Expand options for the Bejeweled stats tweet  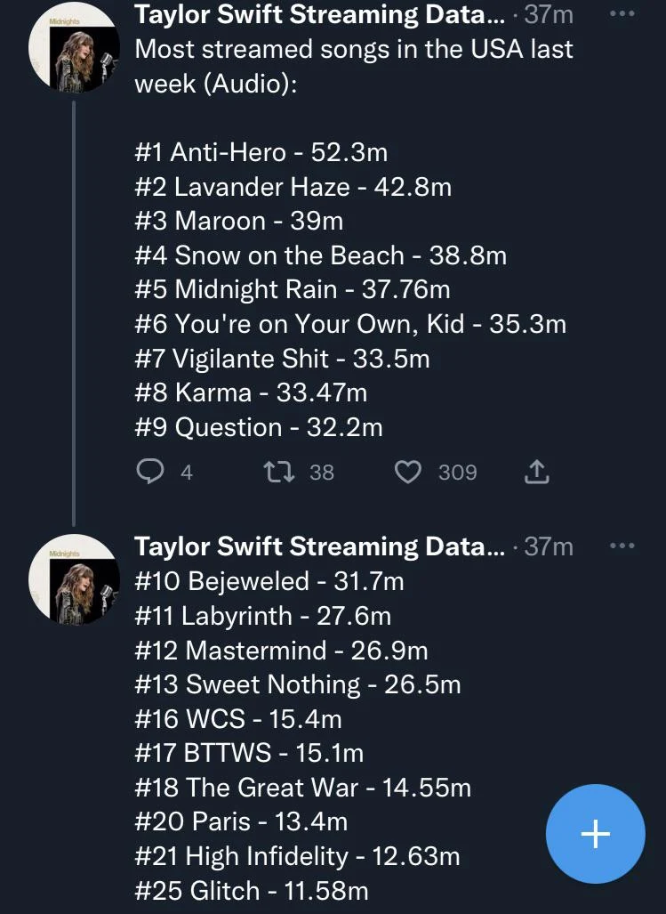622,544
